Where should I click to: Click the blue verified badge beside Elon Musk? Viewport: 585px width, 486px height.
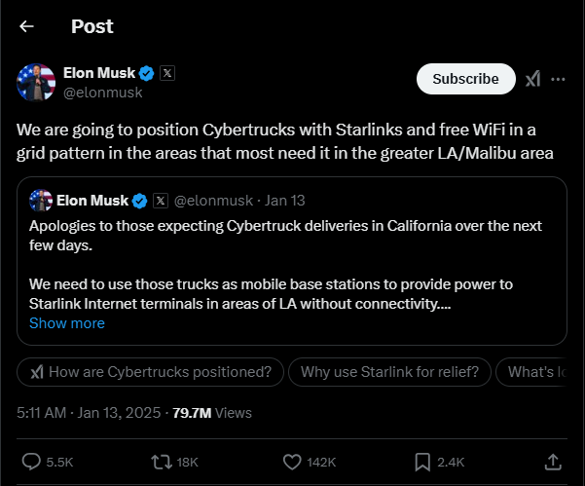pyautogui.click(x=146, y=74)
